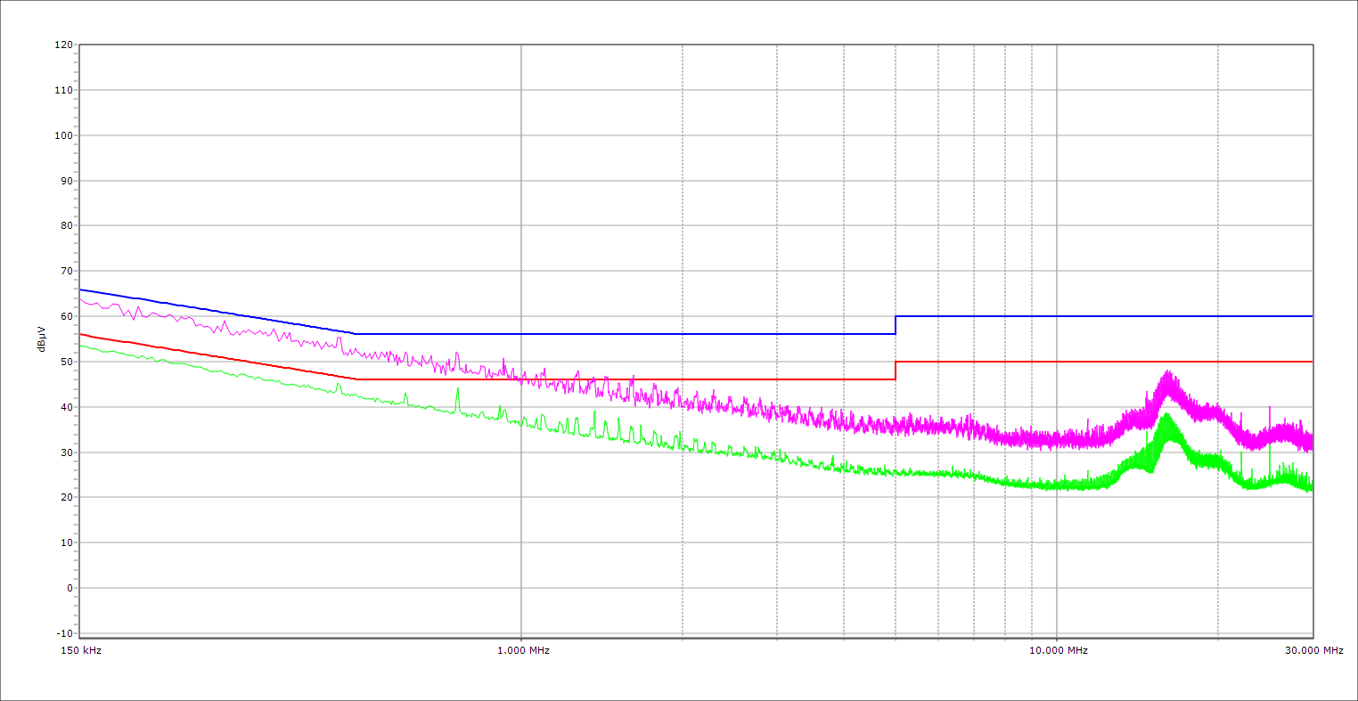Click the 30.000 MHz x-axis label
1358x701 pixels.
[1313, 650]
